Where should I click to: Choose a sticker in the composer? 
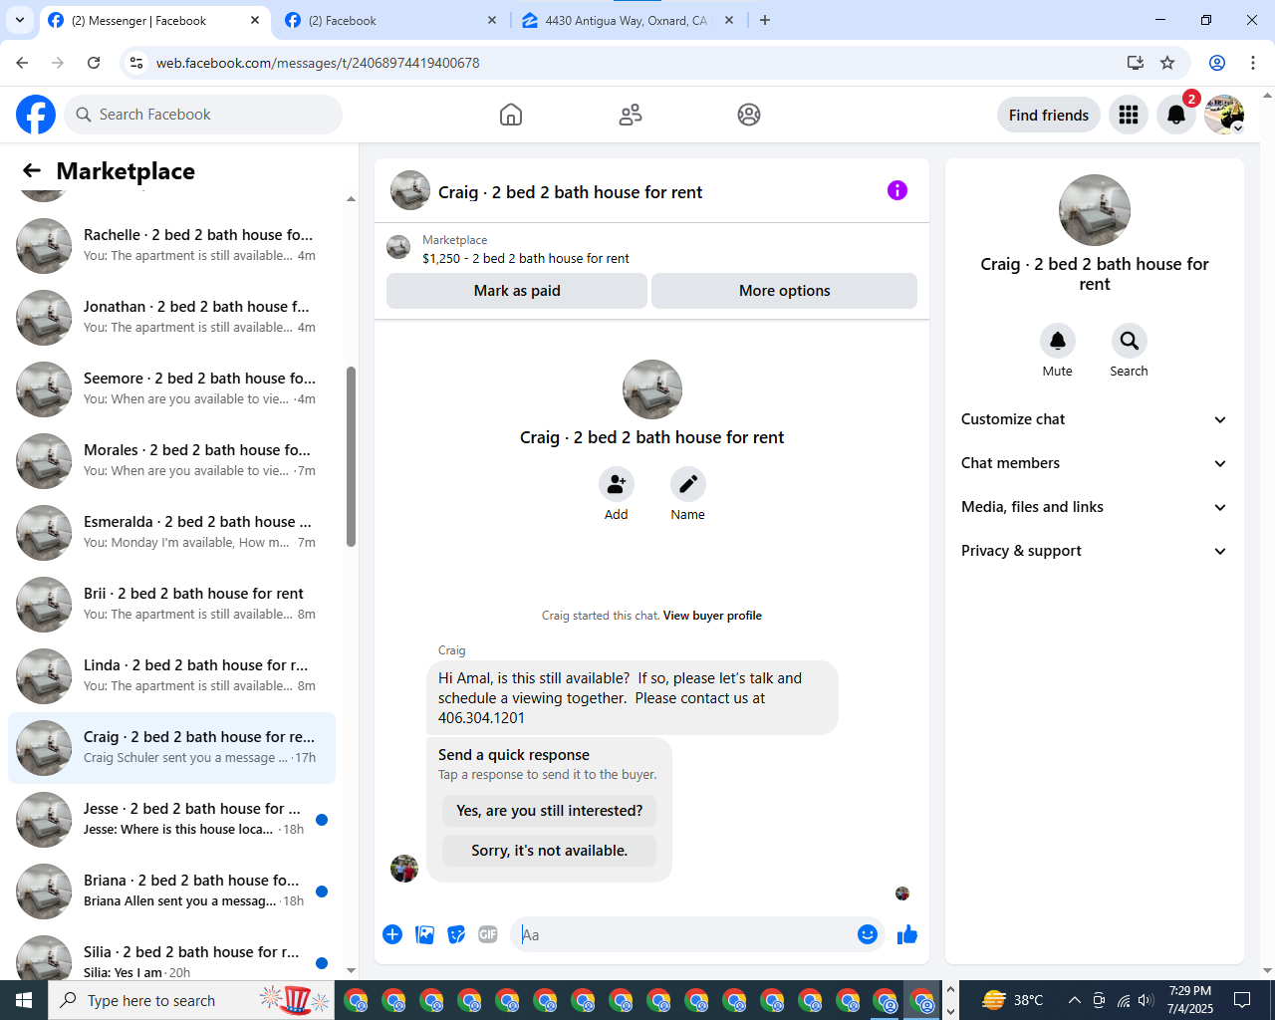click(x=456, y=934)
